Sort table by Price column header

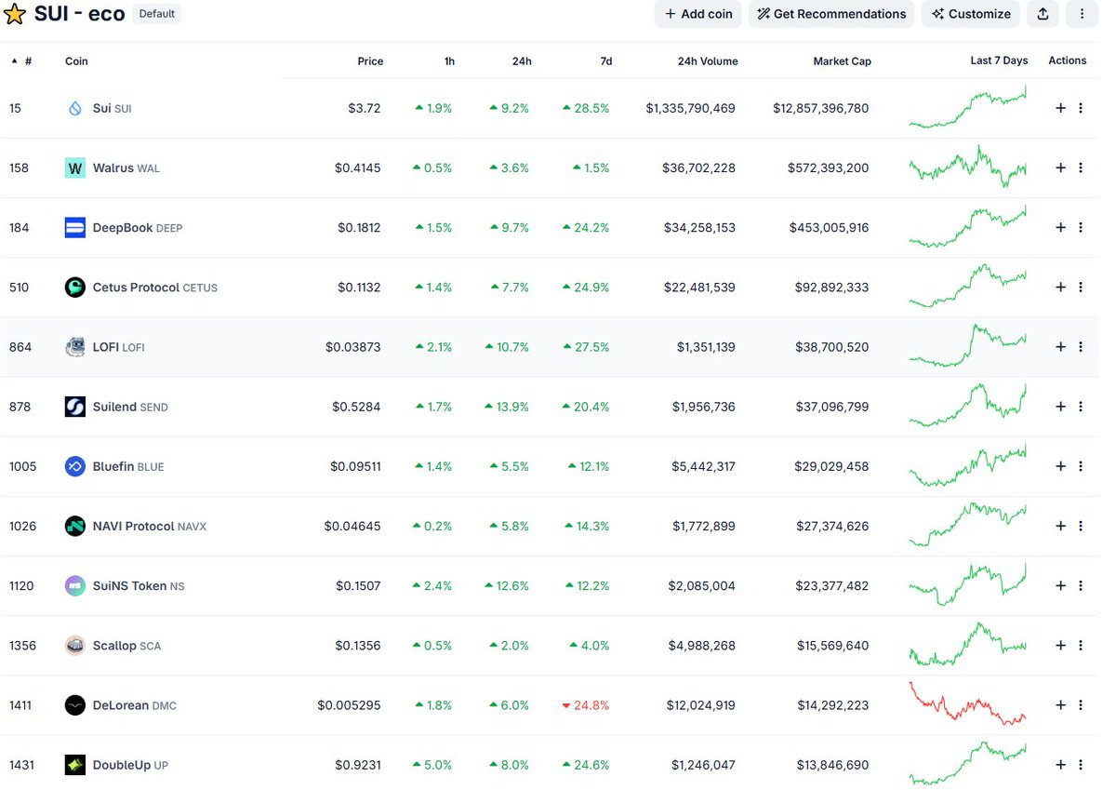370,61
